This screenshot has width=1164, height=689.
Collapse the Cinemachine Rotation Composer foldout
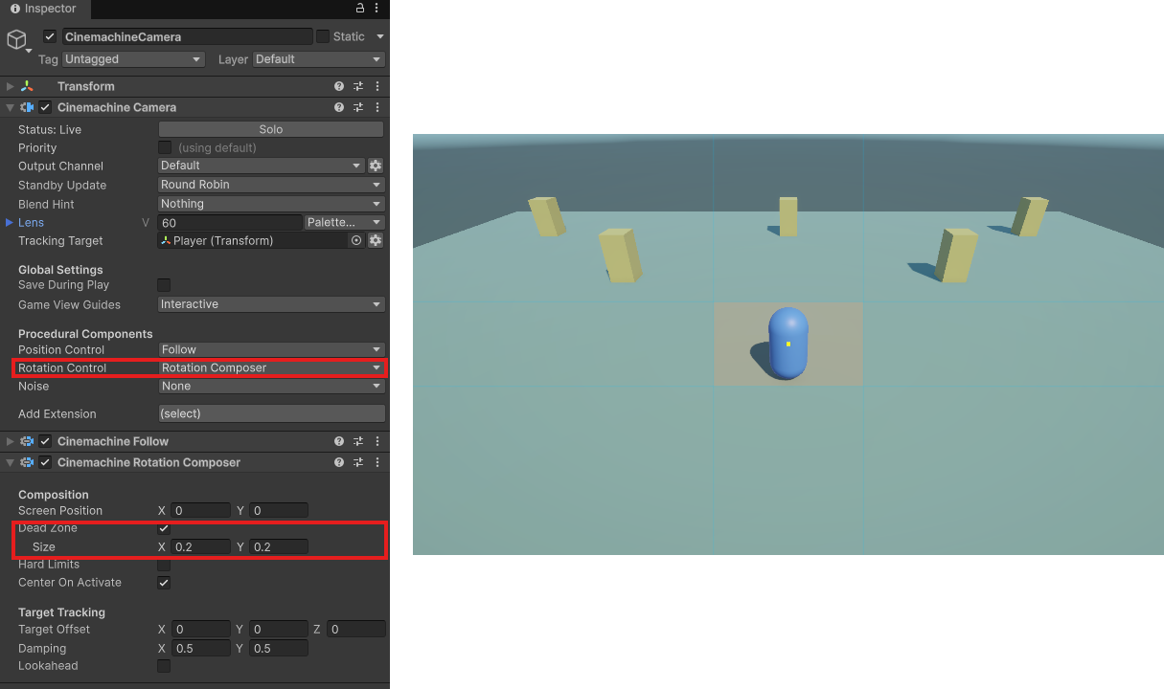[x=11, y=462]
